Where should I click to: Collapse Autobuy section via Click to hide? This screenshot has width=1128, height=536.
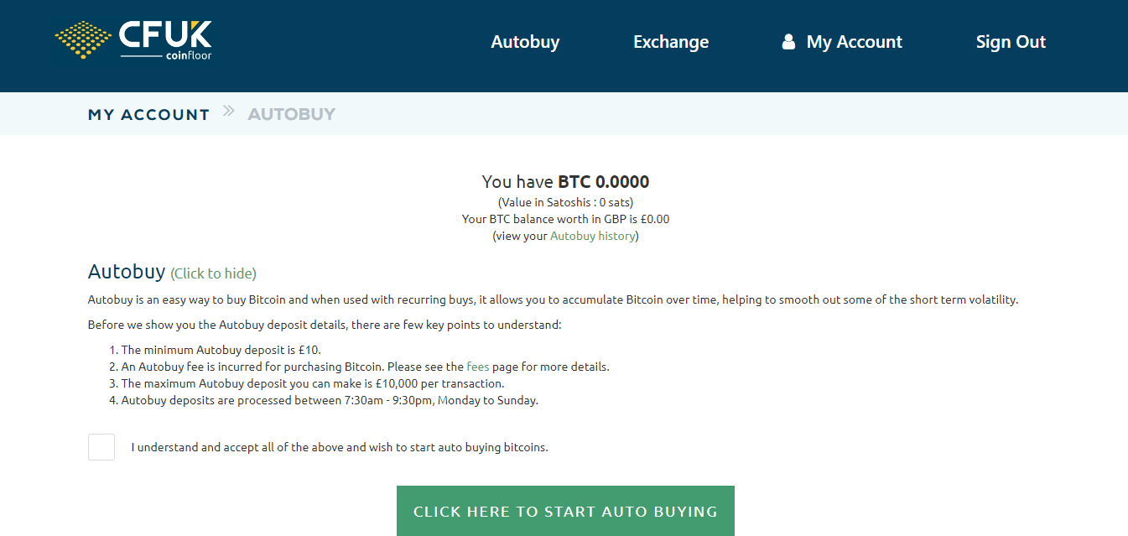213,273
